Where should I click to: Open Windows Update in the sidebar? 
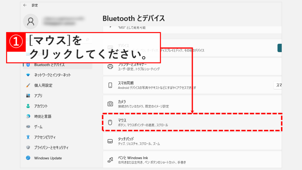(x=58, y=158)
